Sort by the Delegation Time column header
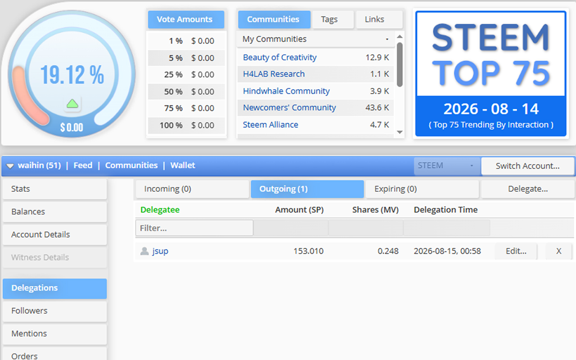The image size is (576, 360). point(445,210)
